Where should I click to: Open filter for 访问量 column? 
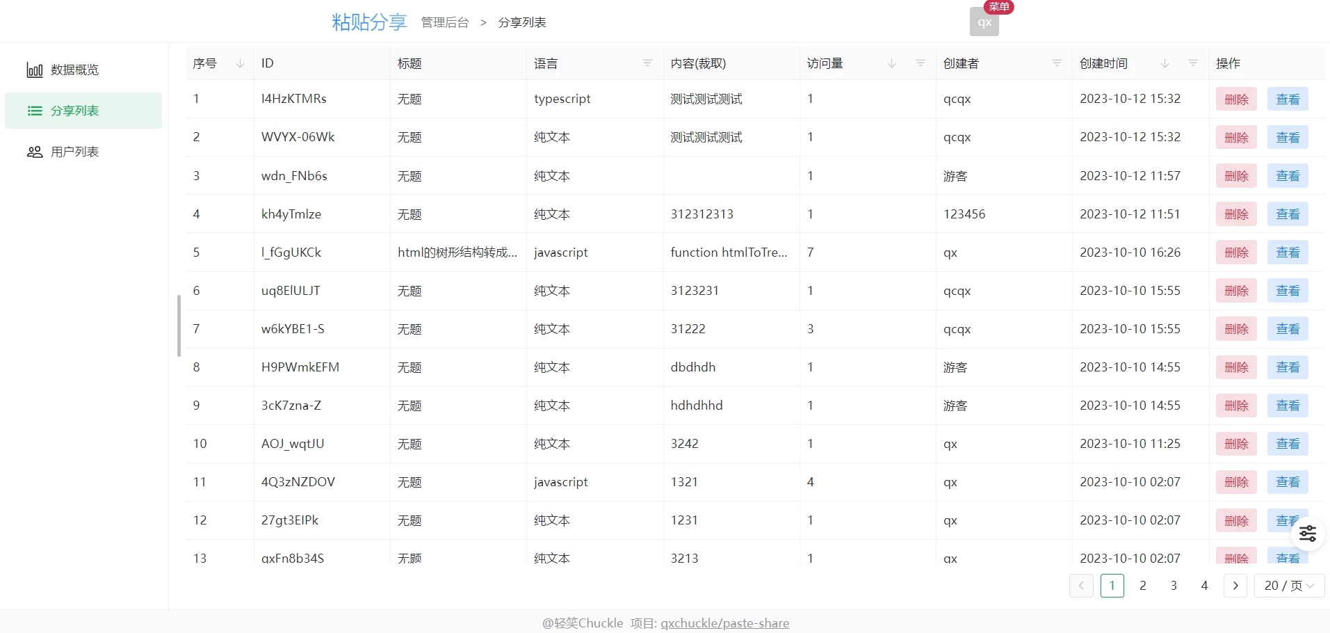pyautogui.click(x=921, y=63)
